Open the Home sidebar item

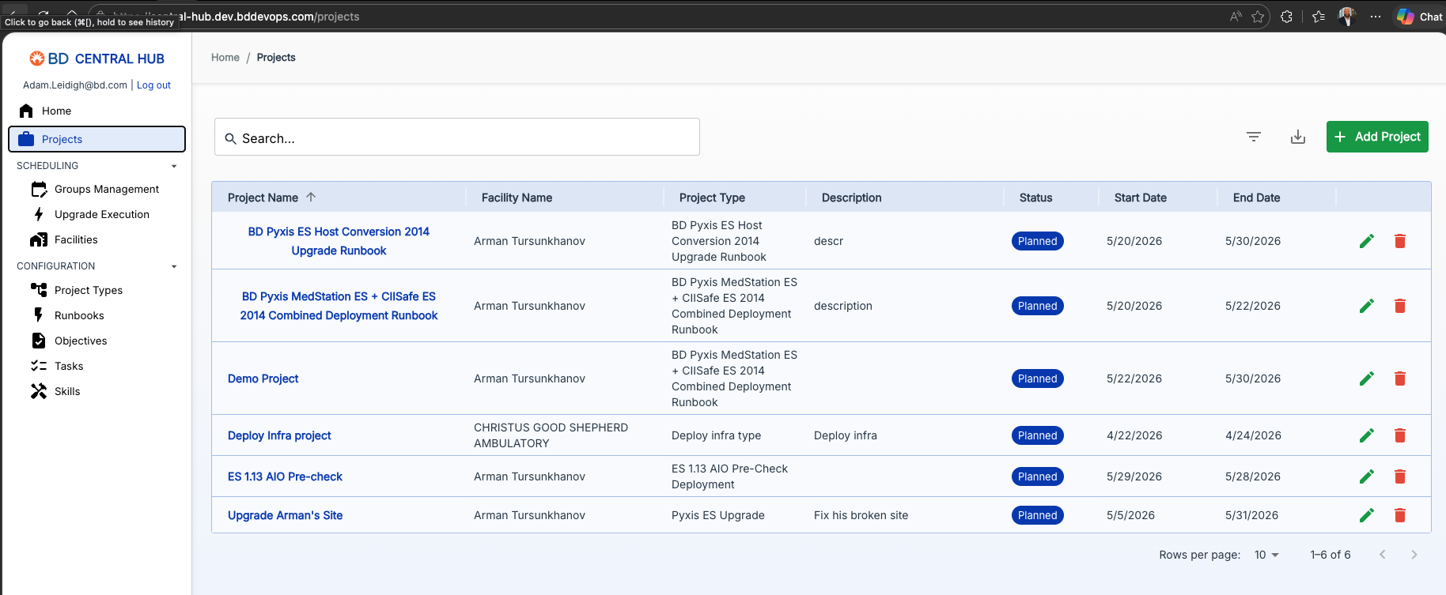(97, 111)
